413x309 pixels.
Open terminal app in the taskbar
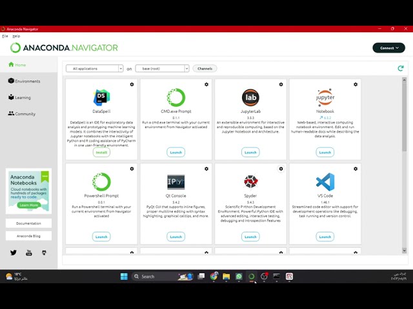pos(276,276)
